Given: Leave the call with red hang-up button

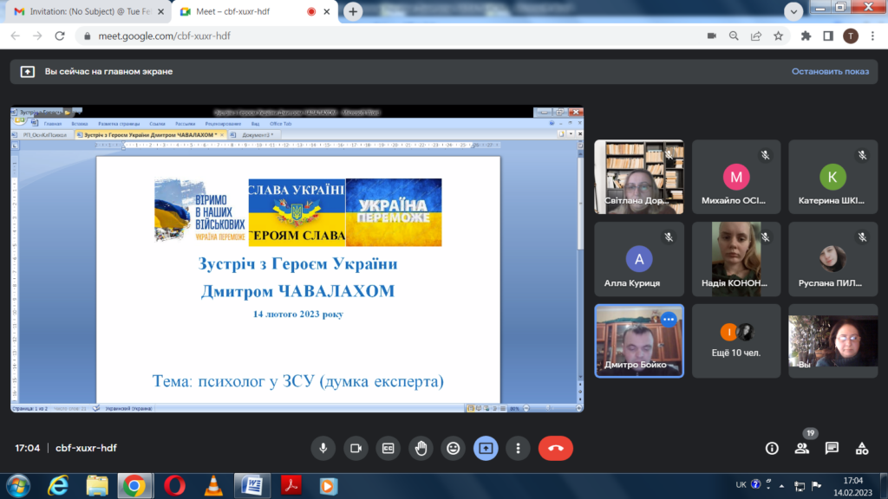Looking at the screenshot, I should tap(556, 448).
